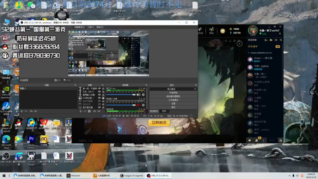The width and height of the screenshot is (318, 179).
Task: Pop out the audio mixer dock icon
Action: tap(146, 85)
